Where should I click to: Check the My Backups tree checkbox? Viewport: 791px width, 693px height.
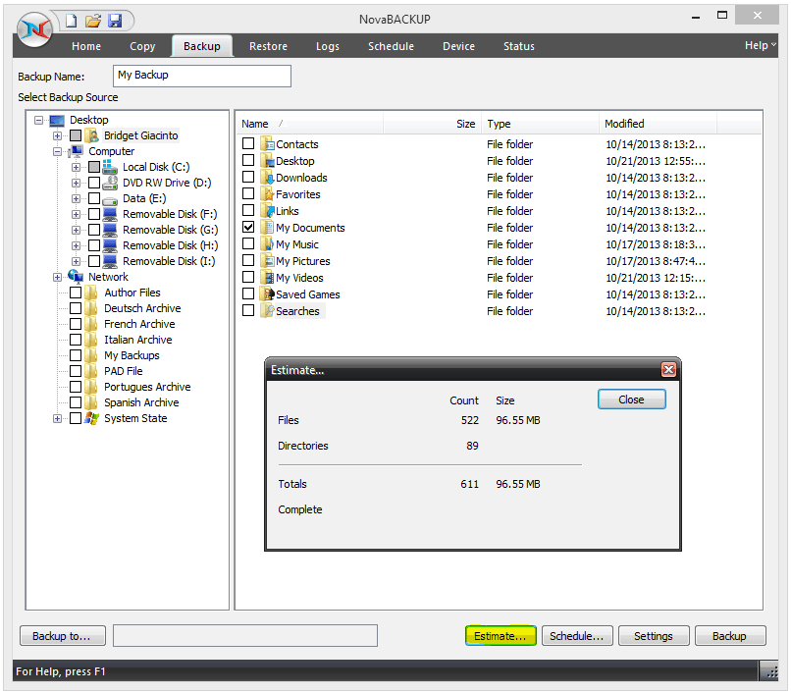pyautogui.click(x=76, y=355)
